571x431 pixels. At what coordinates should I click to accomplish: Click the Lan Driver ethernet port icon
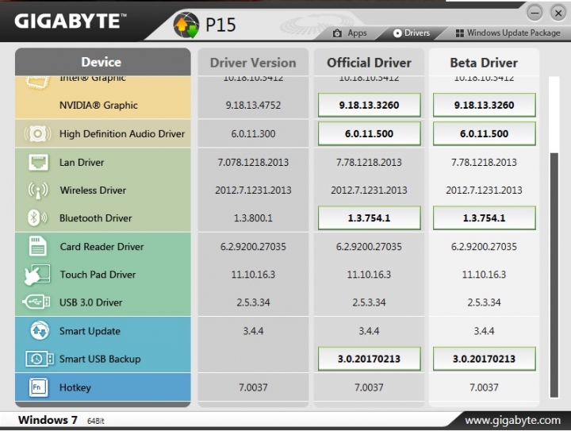coord(38,162)
